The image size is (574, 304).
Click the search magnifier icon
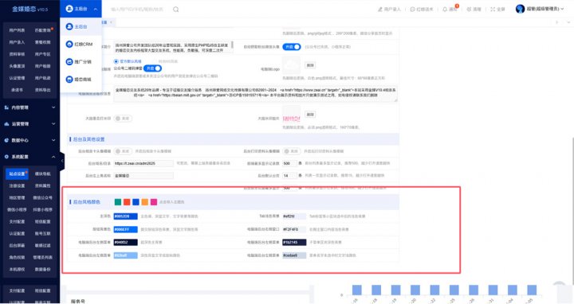(176, 9)
